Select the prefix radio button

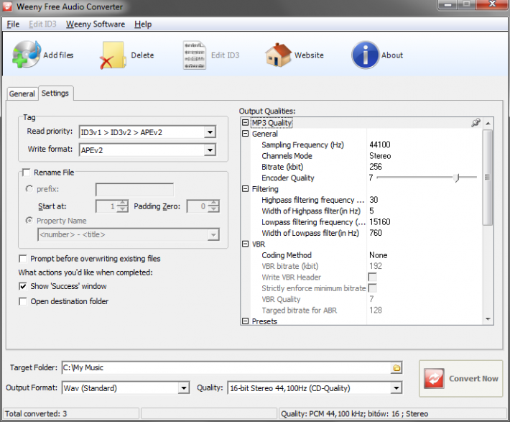[x=29, y=189]
